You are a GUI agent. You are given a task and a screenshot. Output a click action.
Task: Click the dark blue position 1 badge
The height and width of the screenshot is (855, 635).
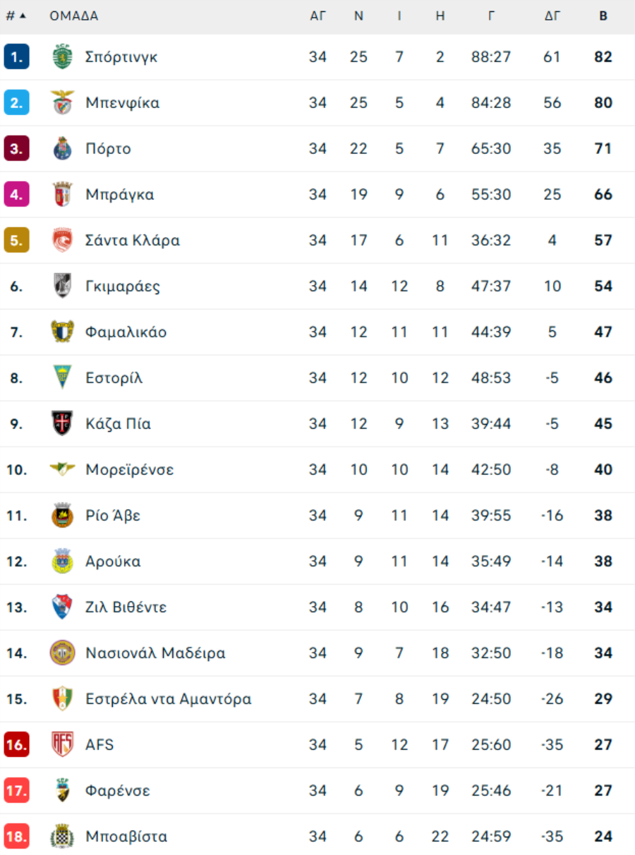16,57
